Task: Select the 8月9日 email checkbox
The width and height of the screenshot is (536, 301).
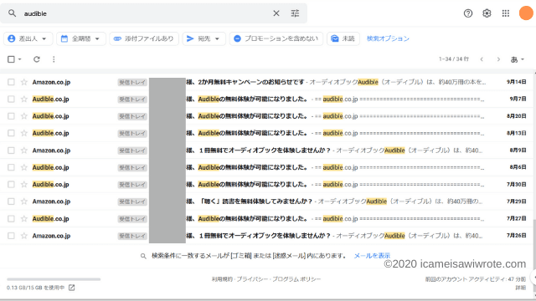Action: point(11,150)
